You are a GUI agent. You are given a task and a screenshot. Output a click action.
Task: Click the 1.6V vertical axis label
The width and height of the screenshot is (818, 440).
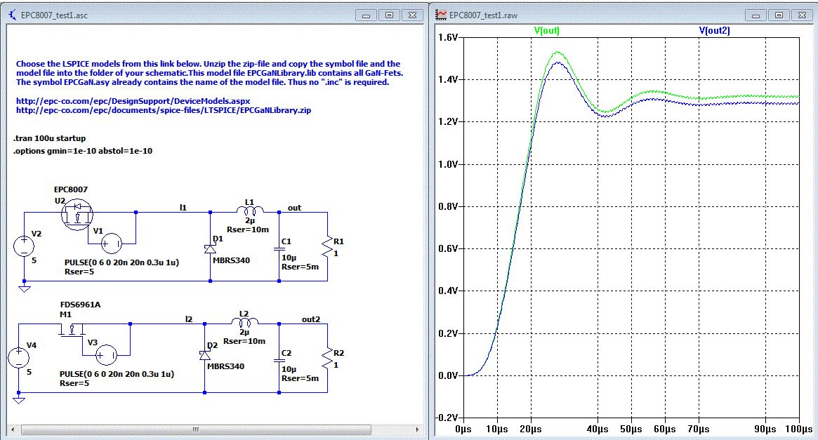[x=448, y=37]
